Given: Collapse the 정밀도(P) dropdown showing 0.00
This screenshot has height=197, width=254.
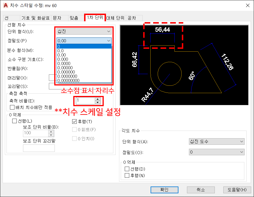Looking at the screenshot, I should click(x=84, y=41).
